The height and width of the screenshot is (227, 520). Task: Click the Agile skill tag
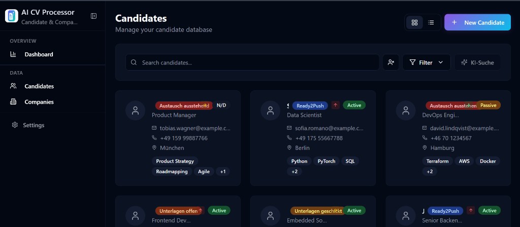click(204, 172)
